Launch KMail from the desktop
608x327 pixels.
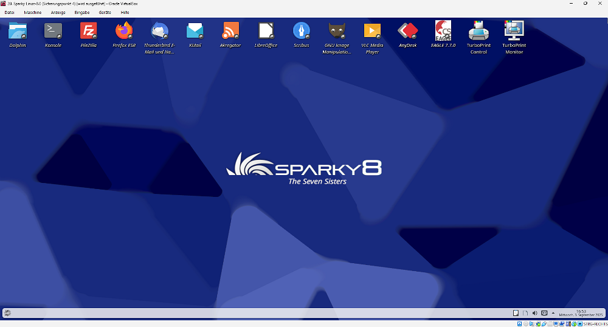coord(195,31)
